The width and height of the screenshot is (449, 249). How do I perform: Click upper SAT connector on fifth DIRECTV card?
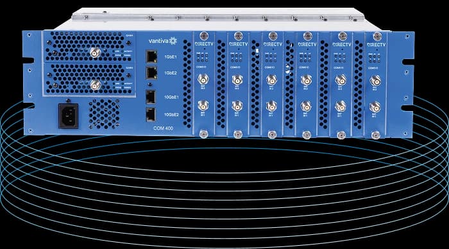341,80
